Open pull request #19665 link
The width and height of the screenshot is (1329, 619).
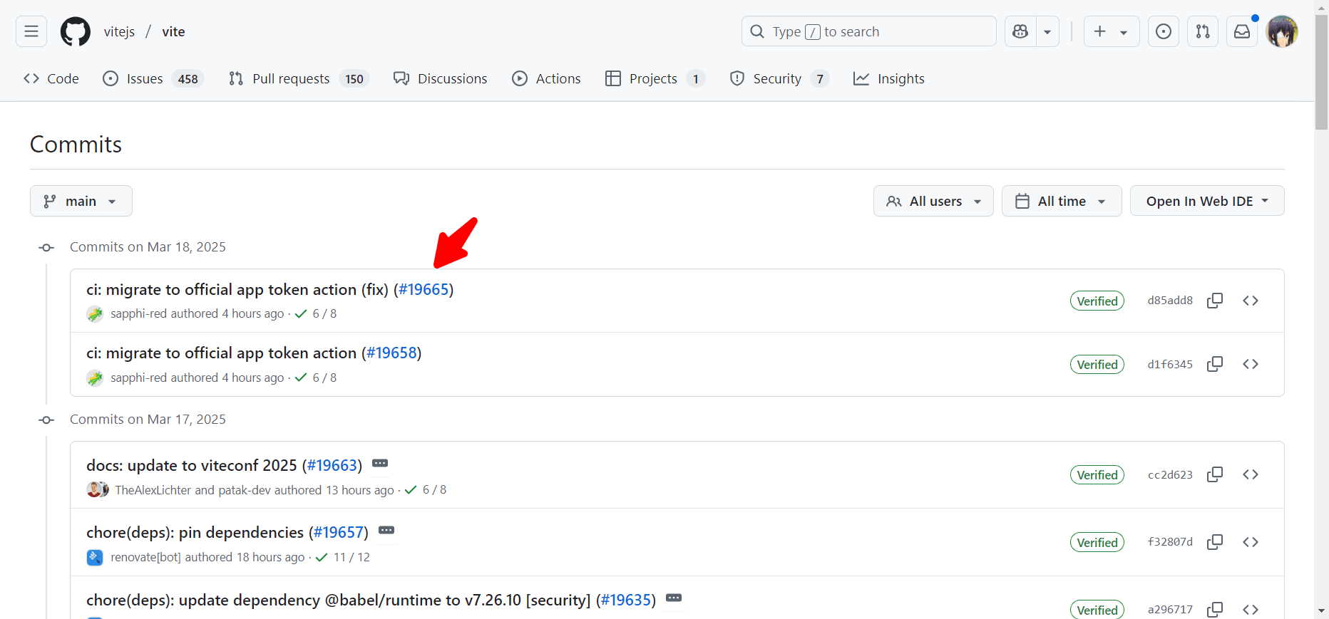click(424, 289)
